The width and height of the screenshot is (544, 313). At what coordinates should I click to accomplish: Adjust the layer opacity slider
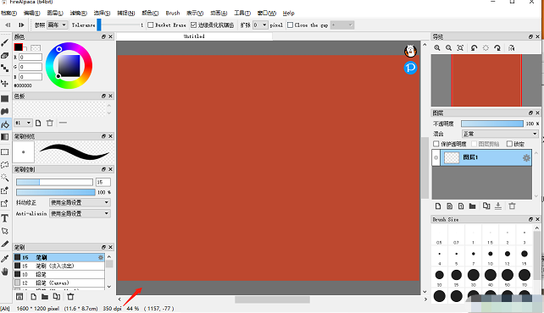point(492,124)
